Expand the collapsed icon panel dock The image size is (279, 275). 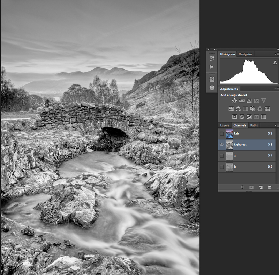(215, 50)
